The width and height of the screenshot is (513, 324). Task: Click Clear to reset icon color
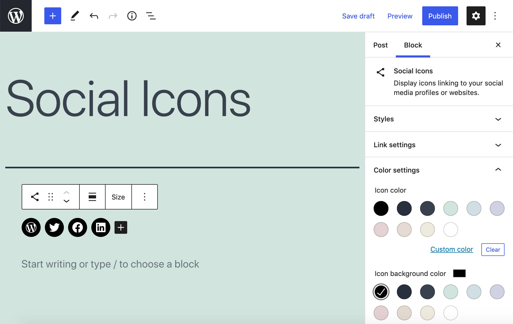point(493,249)
